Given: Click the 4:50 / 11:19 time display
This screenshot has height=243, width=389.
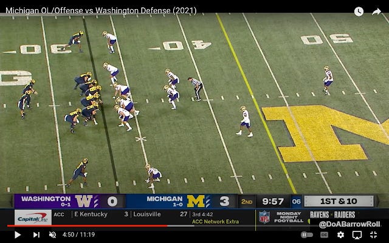Looking at the screenshot, I should pos(78,234).
